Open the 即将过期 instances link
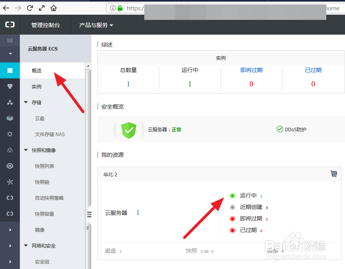Viewport: 345px width, 269px height. (251, 70)
